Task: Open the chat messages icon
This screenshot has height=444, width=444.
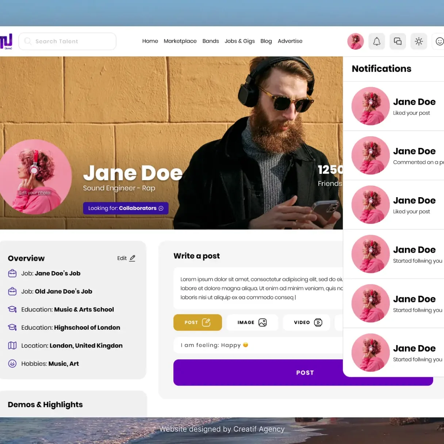Action: [x=398, y=42]
